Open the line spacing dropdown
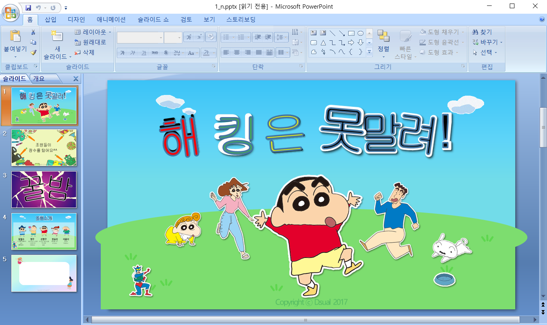 point(281,37)
